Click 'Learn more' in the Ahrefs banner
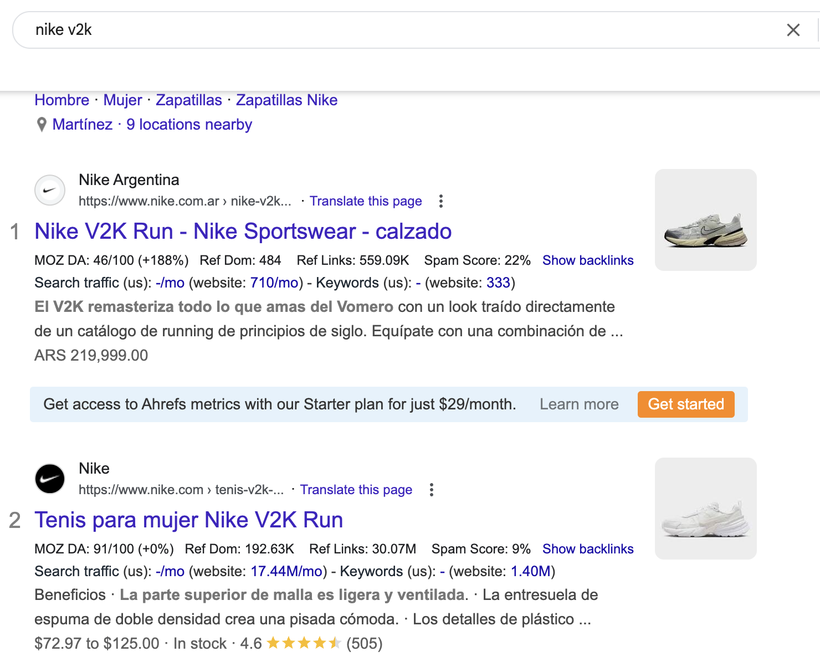This screenshot has width=820, height=667. [x=579, y=404]
